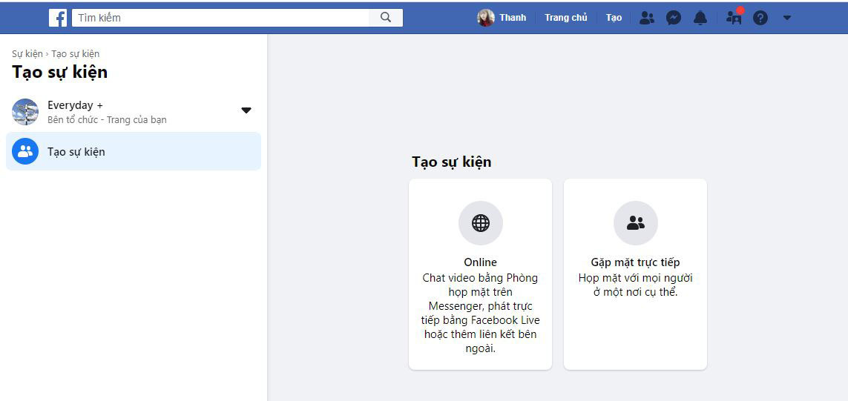
Task: Click the search magnifier button
Action: click(386, 17)
